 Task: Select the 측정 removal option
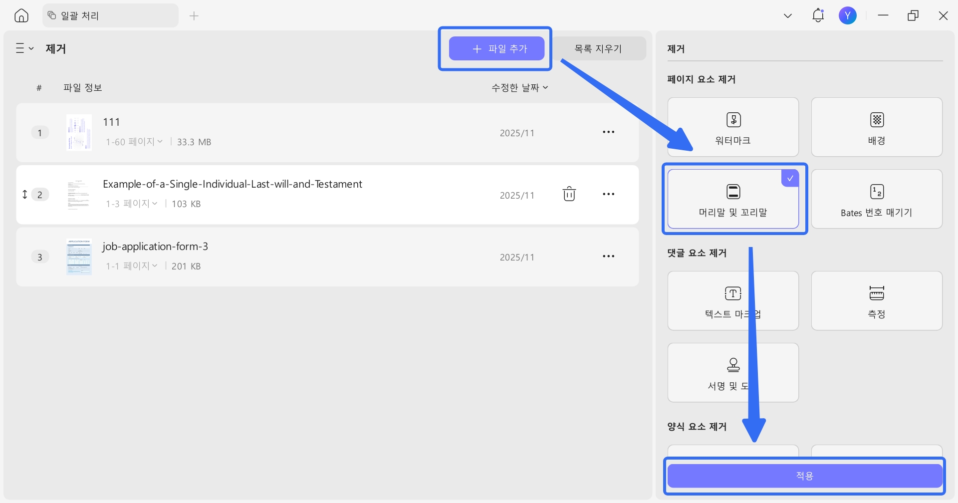tap(877, 301)
